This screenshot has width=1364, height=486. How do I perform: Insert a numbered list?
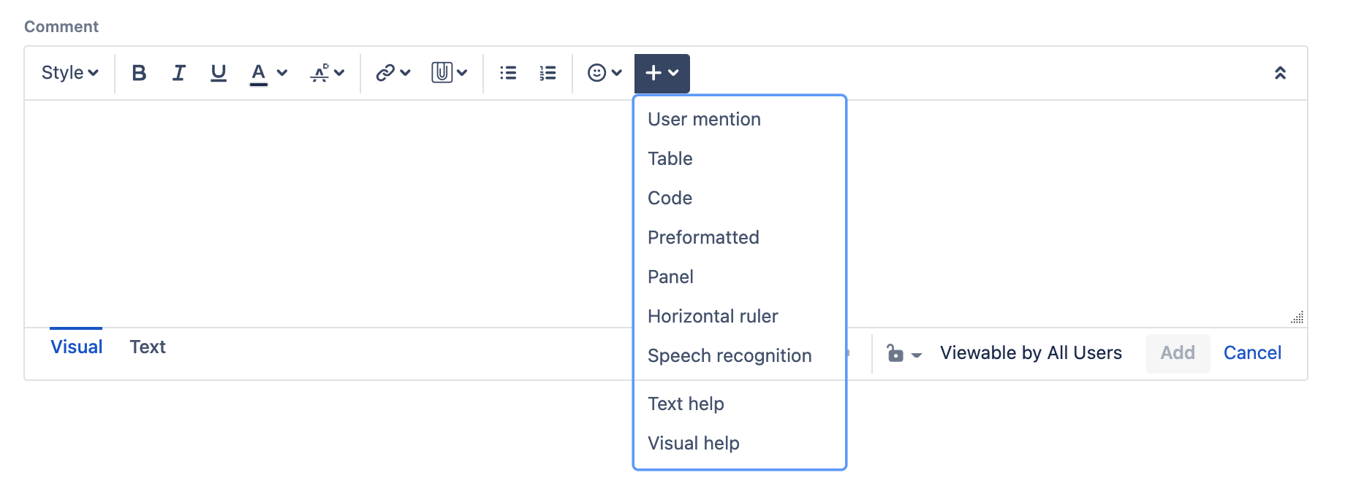[x=548, y=73]
